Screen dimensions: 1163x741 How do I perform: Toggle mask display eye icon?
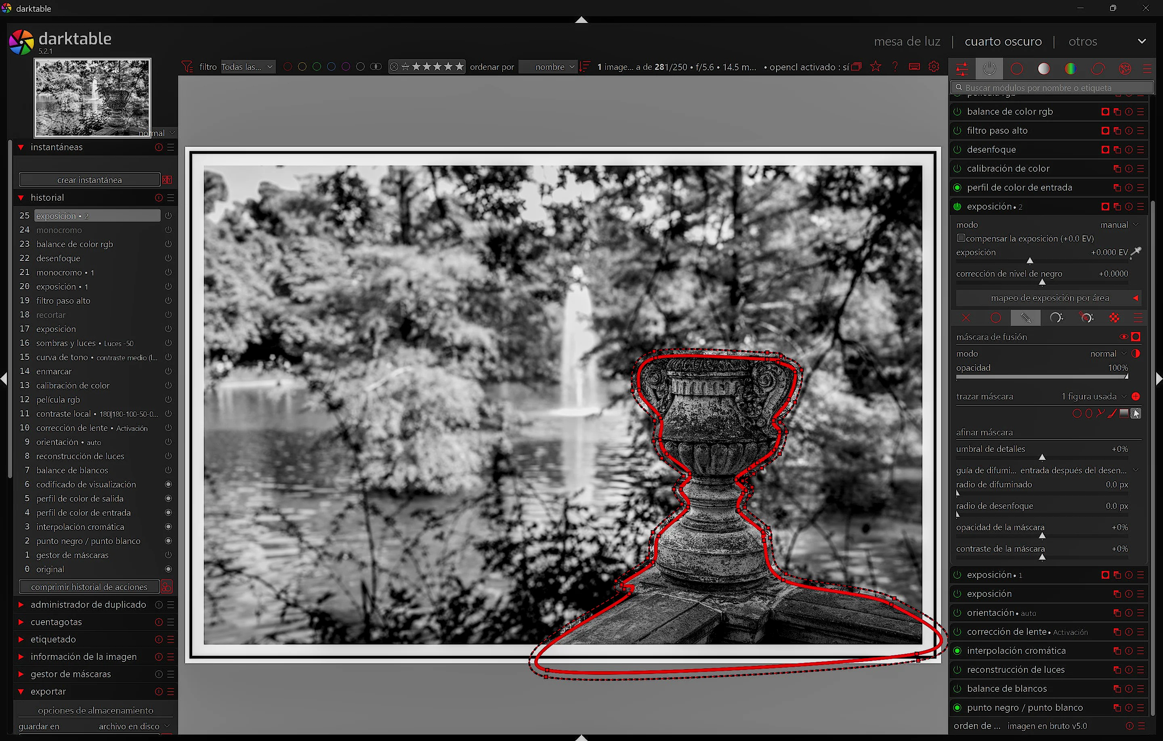1123,337
